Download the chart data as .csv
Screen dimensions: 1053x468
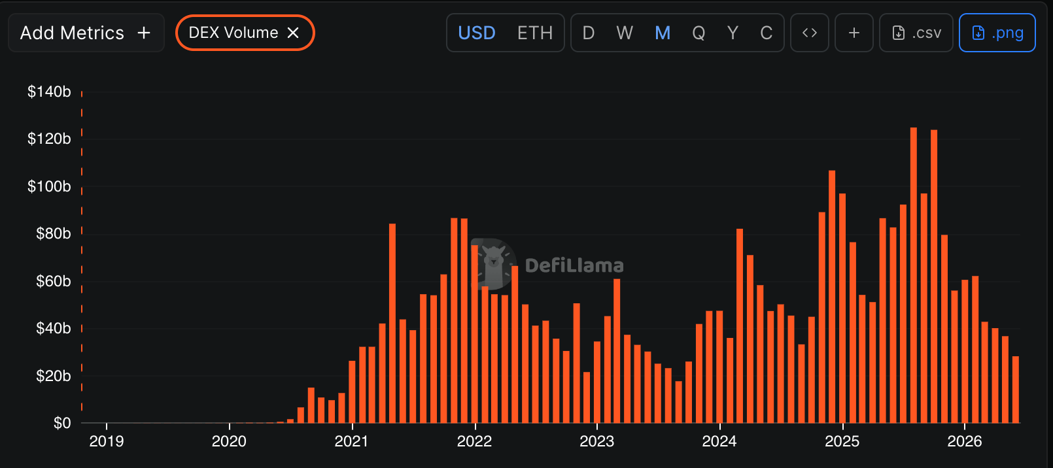pos(916,33)
